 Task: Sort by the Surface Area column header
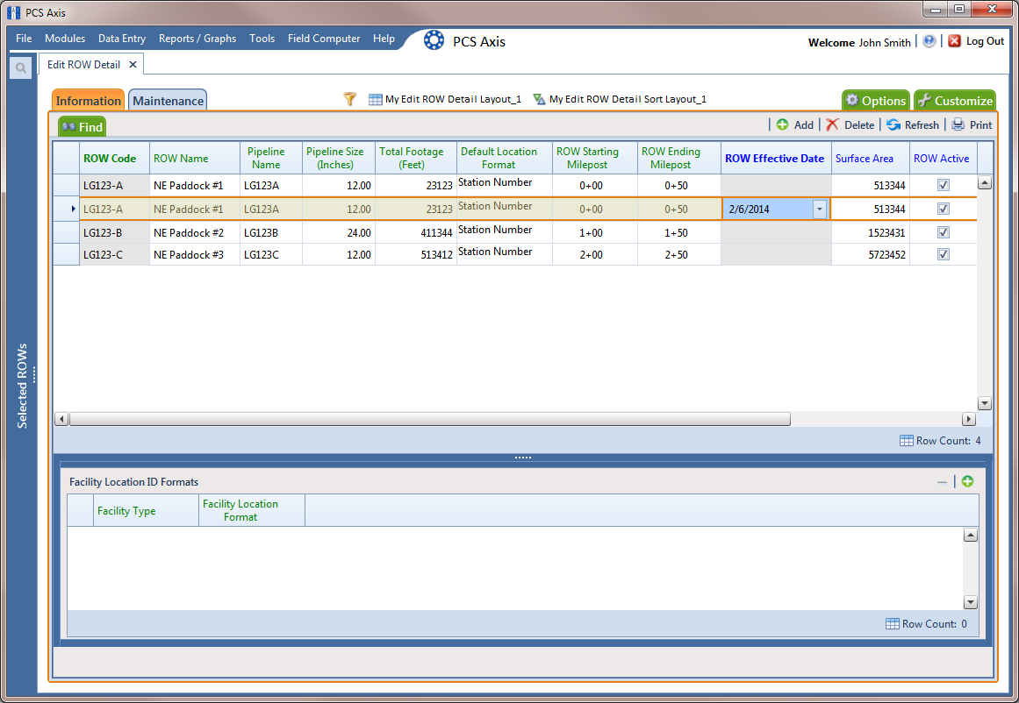pos(870,159)
